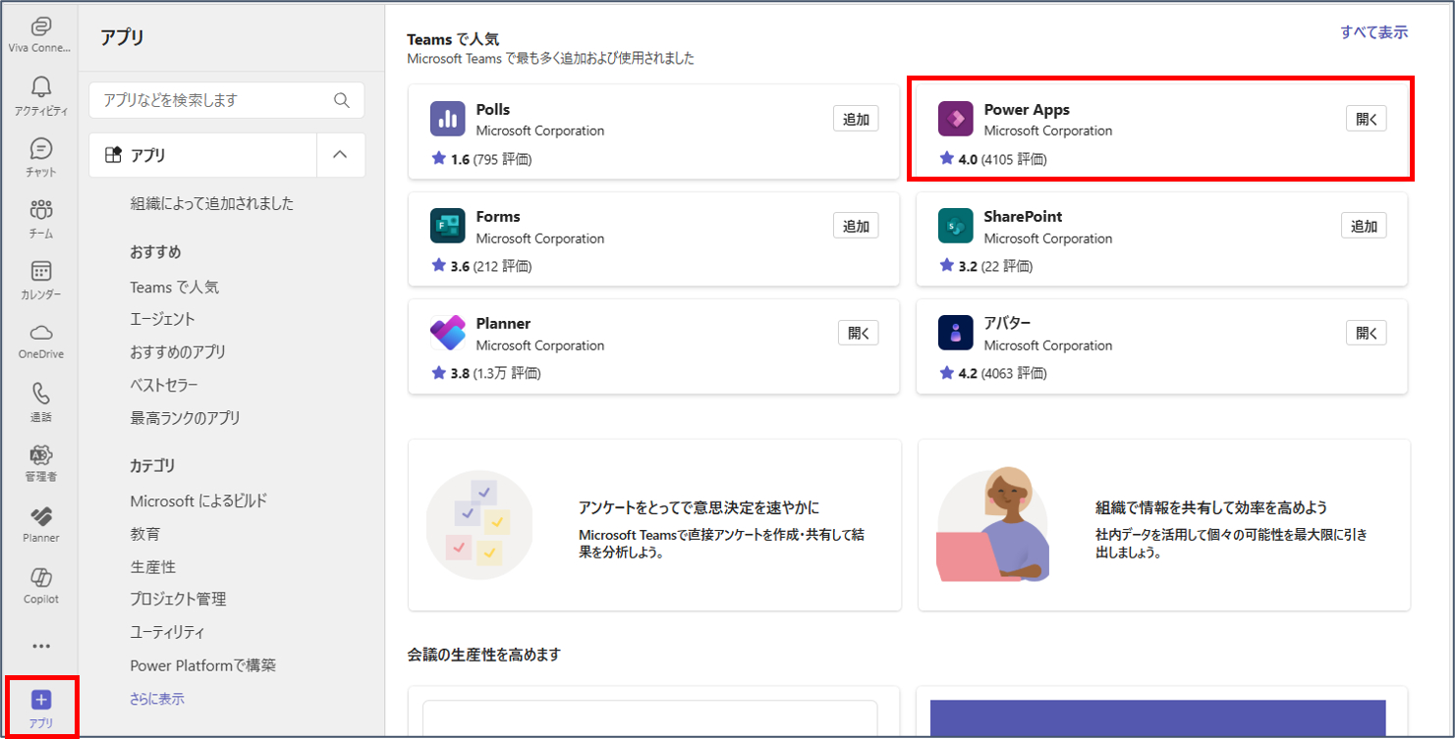The image size is (1455, 739).
Task: Click the Forms app title text
Action: click(x=498, y=217)
